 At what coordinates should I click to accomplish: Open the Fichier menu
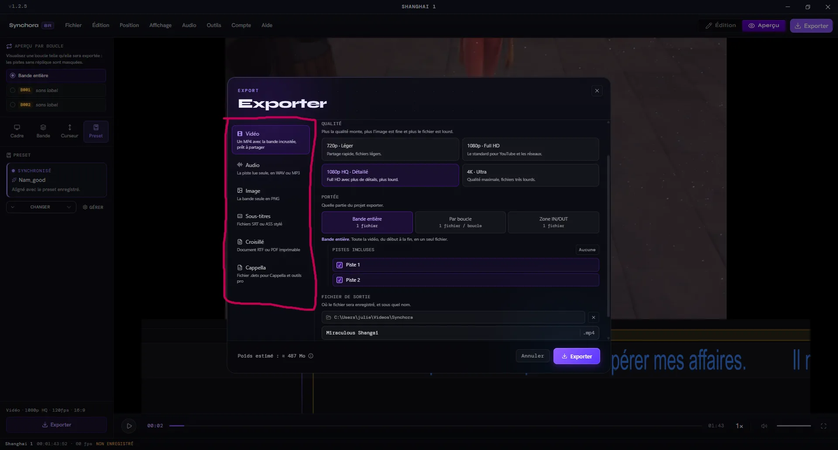pos(73,25)
